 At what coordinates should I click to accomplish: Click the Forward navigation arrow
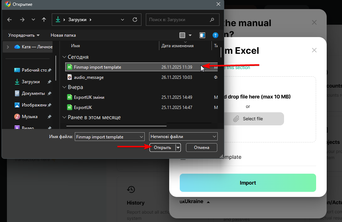click(22, 20)
